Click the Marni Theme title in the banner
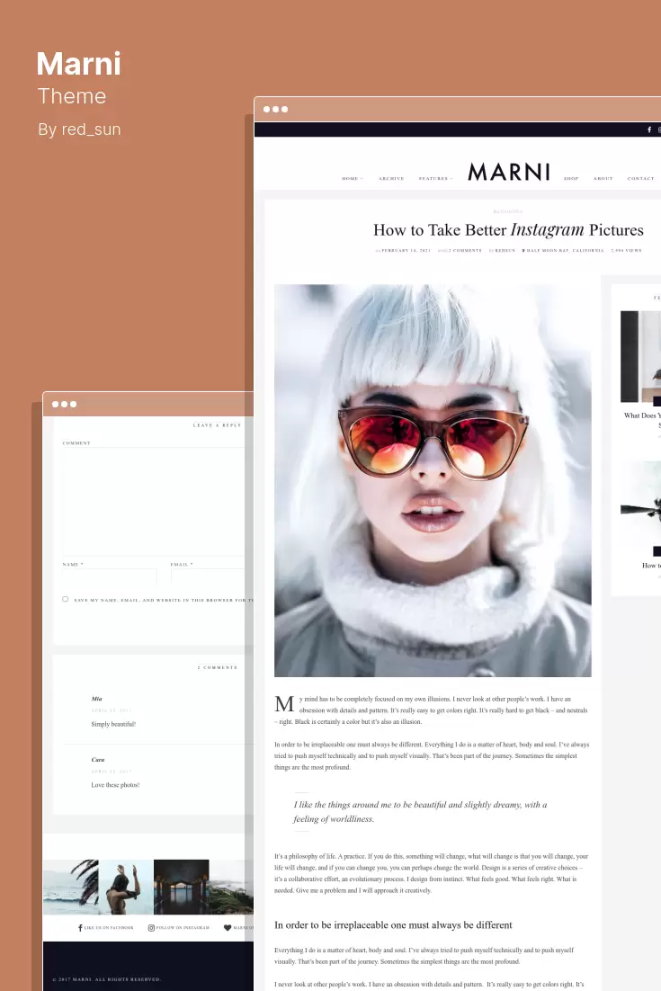 click(78, 77)
